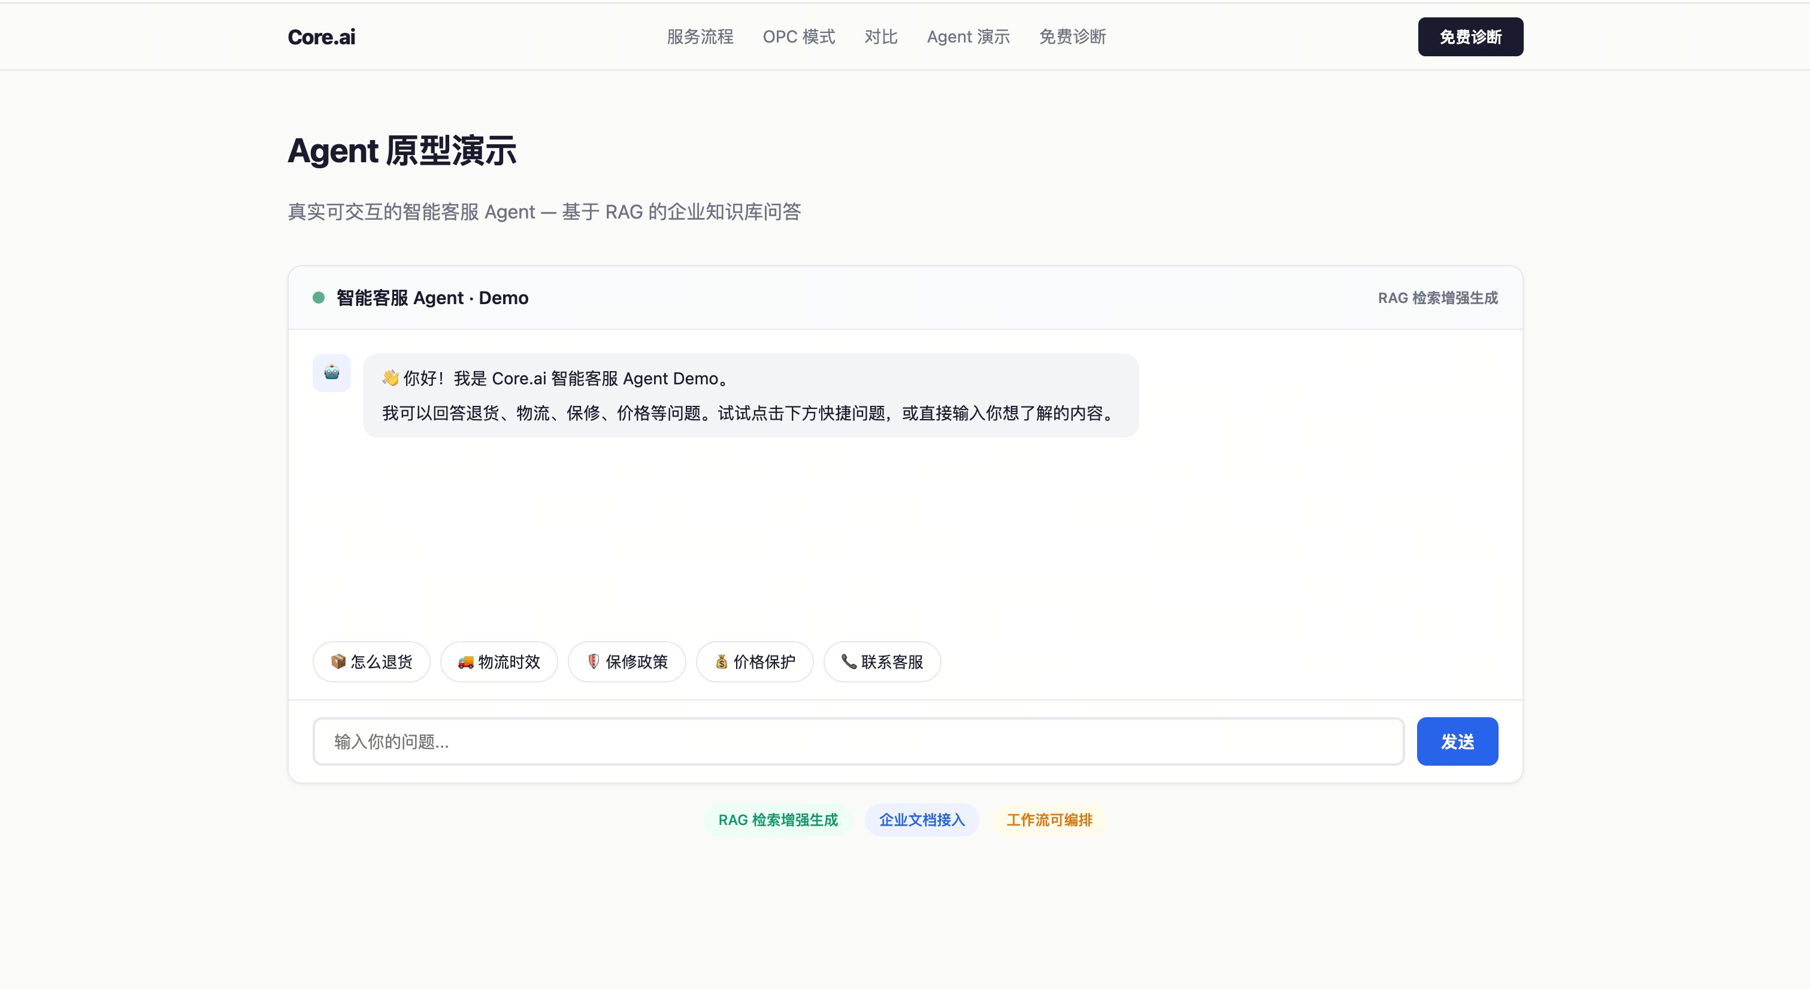Go to 免费诊断 in the nav menu
The image size is (1810, 989).
[x=1072, y=37]
